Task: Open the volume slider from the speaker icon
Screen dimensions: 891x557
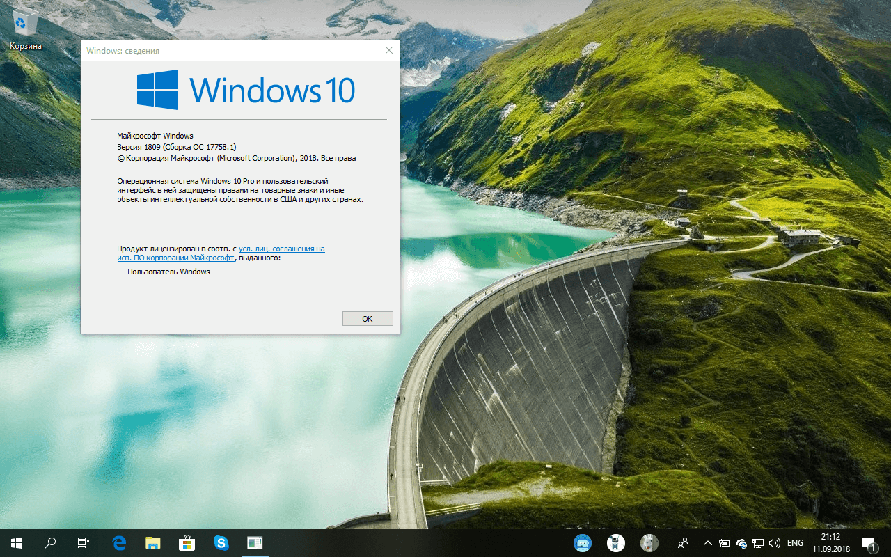Action: point(774,542)
